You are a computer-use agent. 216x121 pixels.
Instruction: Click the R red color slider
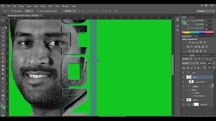(x=197, y=21)
